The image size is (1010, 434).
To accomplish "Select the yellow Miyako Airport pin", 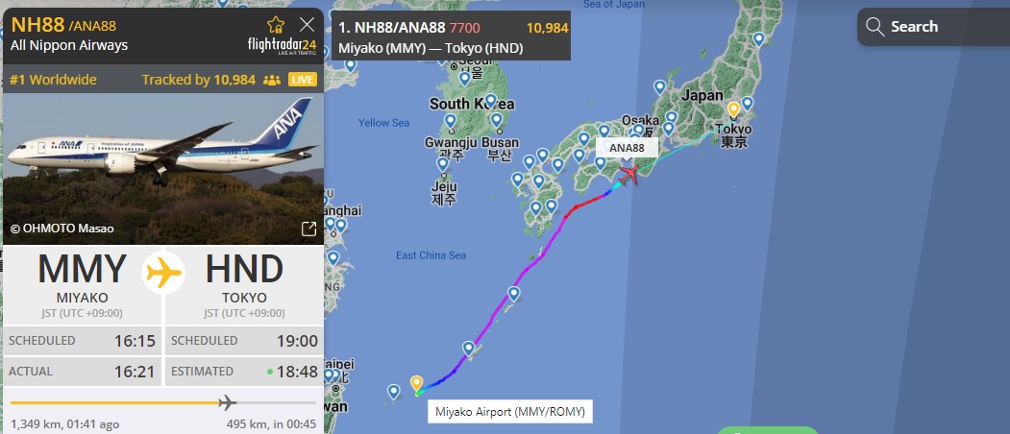I will click(417, 384).
